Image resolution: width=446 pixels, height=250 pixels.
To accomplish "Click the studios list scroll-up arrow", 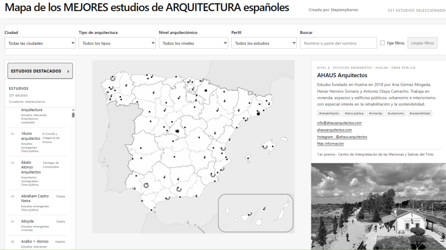I will point(73,110).
